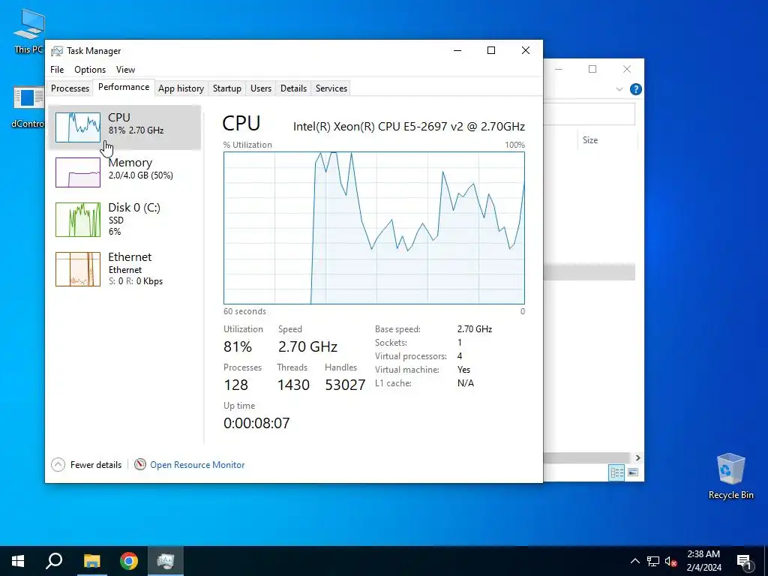768x576 pixels.
Task: Click the muted volume tray icon
Action: 670,561
